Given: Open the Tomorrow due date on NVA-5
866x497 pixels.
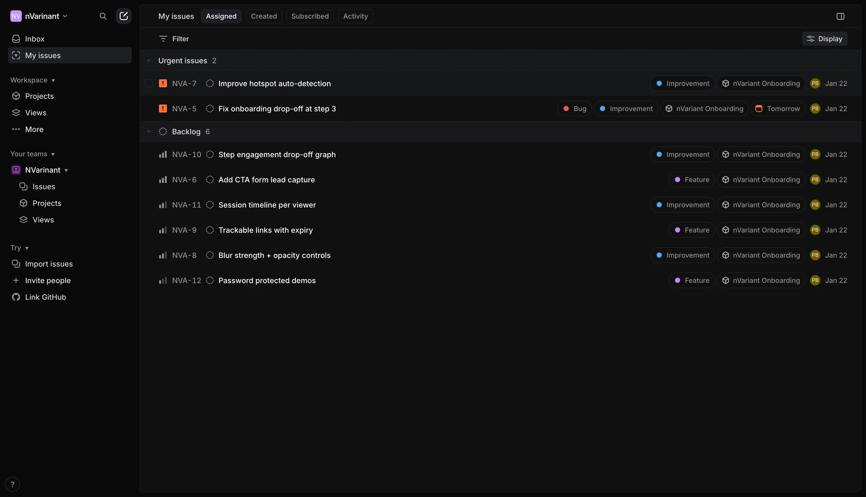Looking at the screenshot, I should pyautogui.click(x=778, y=109).
